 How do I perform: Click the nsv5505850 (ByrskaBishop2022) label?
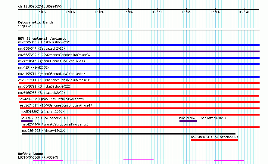point(44,42)
